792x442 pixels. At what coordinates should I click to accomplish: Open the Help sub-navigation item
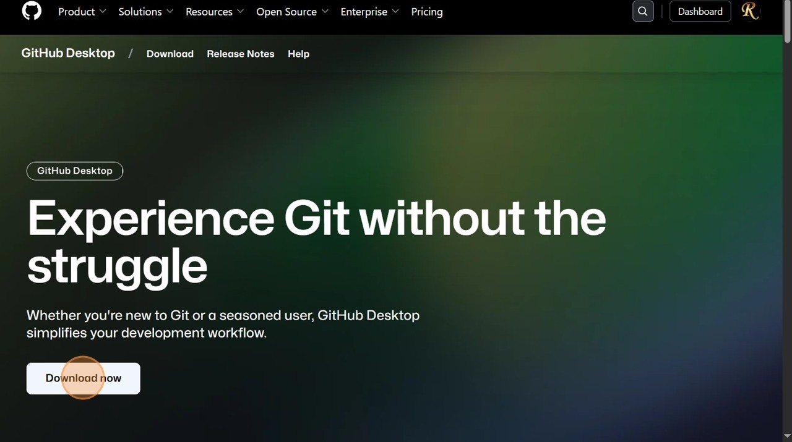pyautogui.click(x=298, y=54)
